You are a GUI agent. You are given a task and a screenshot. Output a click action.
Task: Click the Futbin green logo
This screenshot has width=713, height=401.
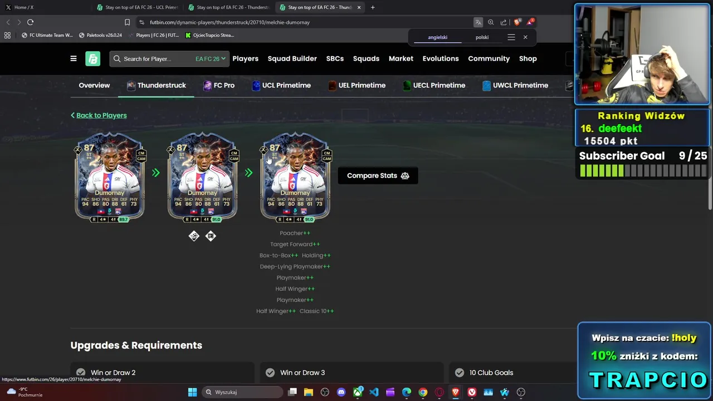(x=92, y=58)
